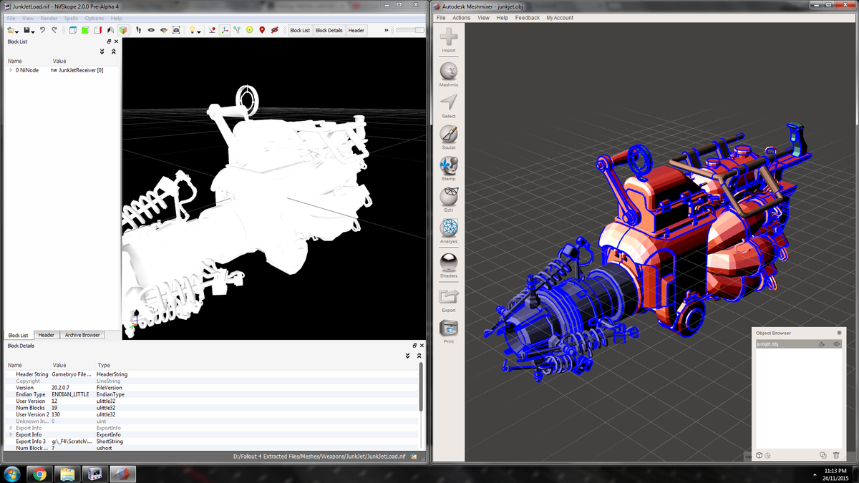
Task: Take a viewport screenshot with camera icon
Action: 176,30
